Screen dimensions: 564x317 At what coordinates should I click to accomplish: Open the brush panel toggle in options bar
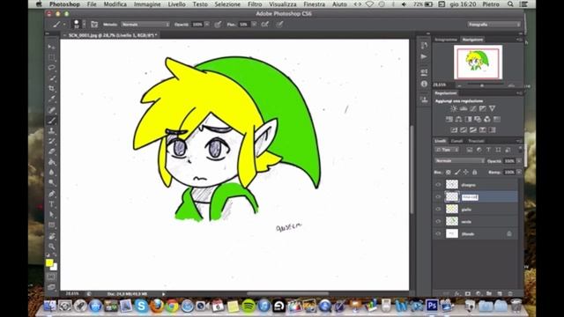pyautogui.click(x=94, y=24)
